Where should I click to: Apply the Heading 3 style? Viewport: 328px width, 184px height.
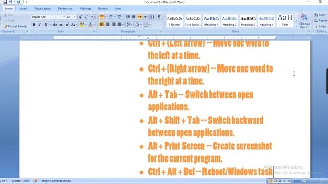point(248,21)
